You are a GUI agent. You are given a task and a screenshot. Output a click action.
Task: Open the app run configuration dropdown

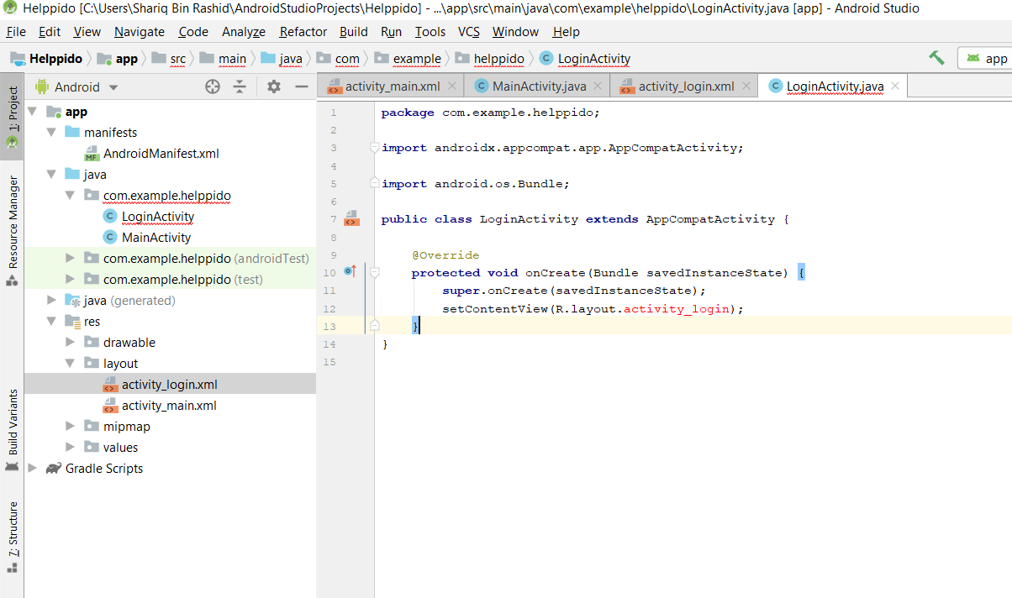[x=986, y=58]
